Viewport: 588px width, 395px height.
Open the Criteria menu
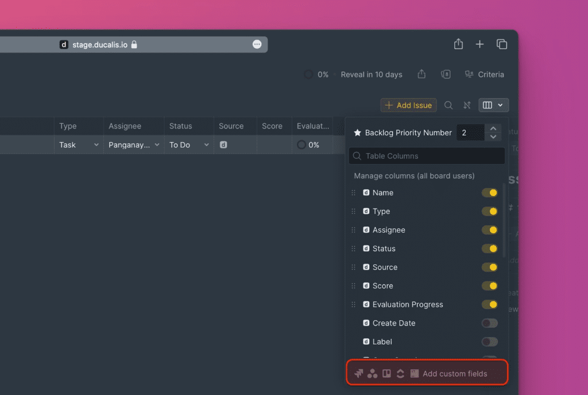click(485, 74)
